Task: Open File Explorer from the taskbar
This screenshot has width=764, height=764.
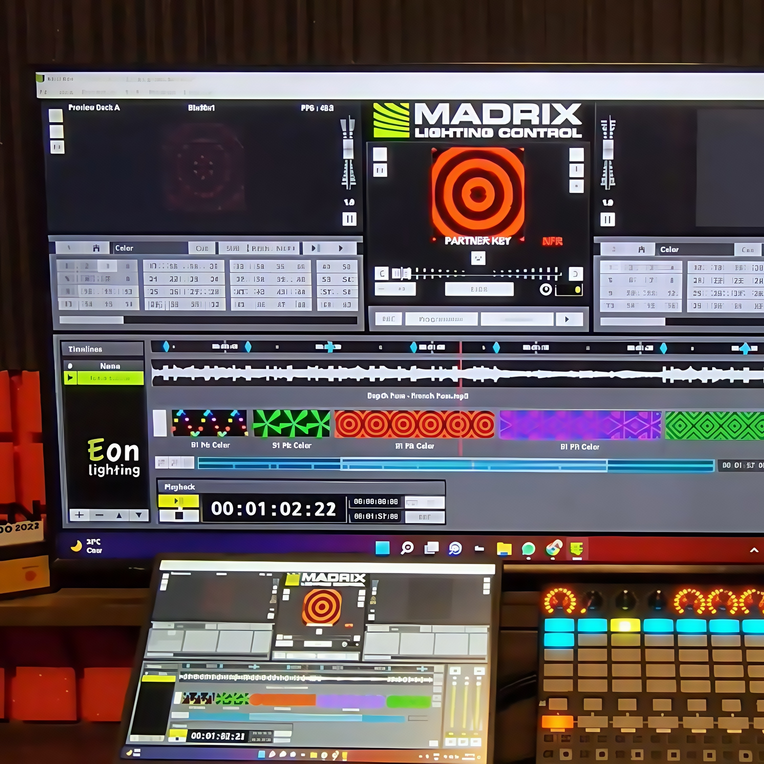Action: [x=504, y=549]
